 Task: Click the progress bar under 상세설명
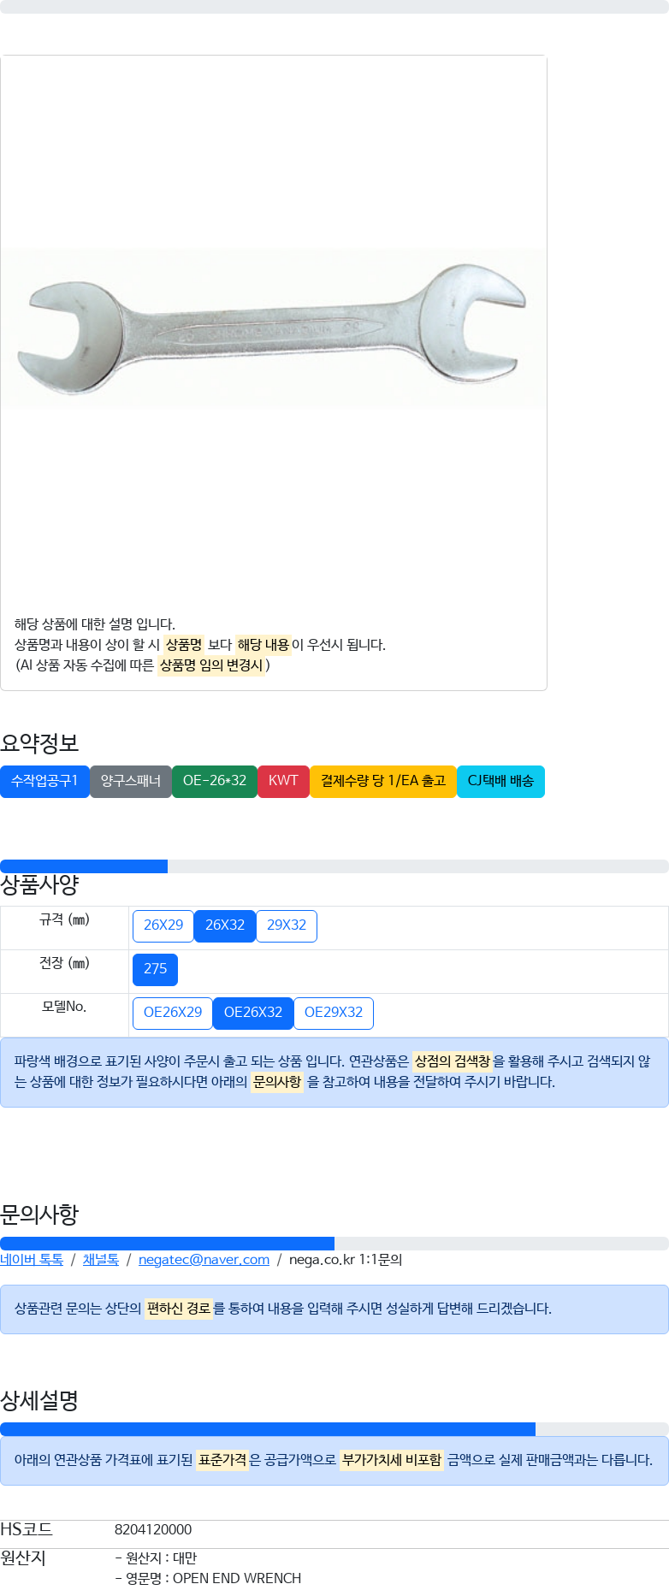point(334,1429)
